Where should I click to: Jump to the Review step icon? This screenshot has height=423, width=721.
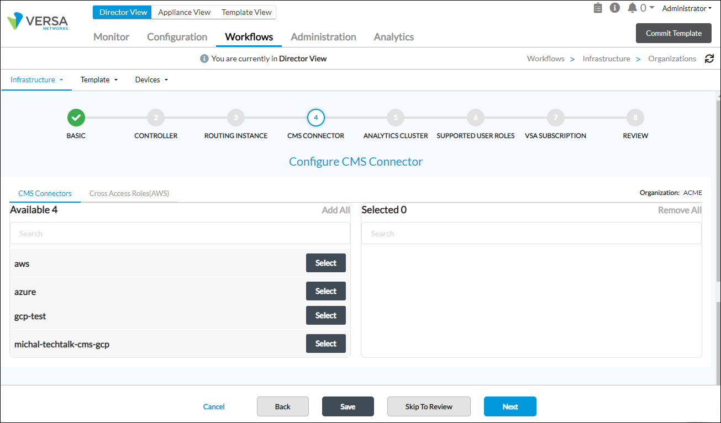pyautogui.click(x=635, y=117)
